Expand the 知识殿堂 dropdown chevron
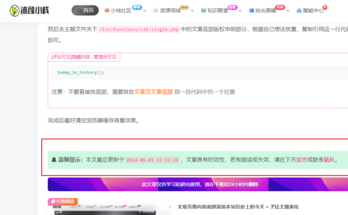The height and width of the screenshot is (215, 348). pos(240,11)
